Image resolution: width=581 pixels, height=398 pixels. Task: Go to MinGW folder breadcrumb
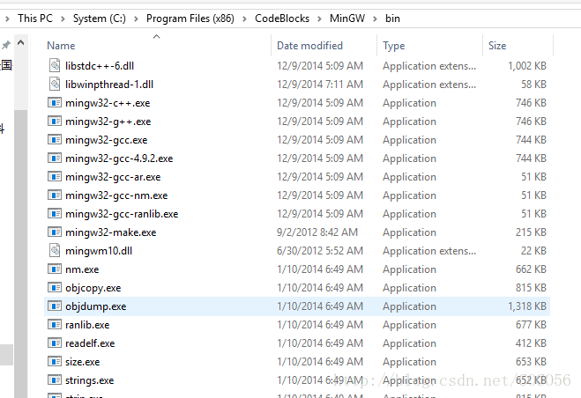coord(347,18)
